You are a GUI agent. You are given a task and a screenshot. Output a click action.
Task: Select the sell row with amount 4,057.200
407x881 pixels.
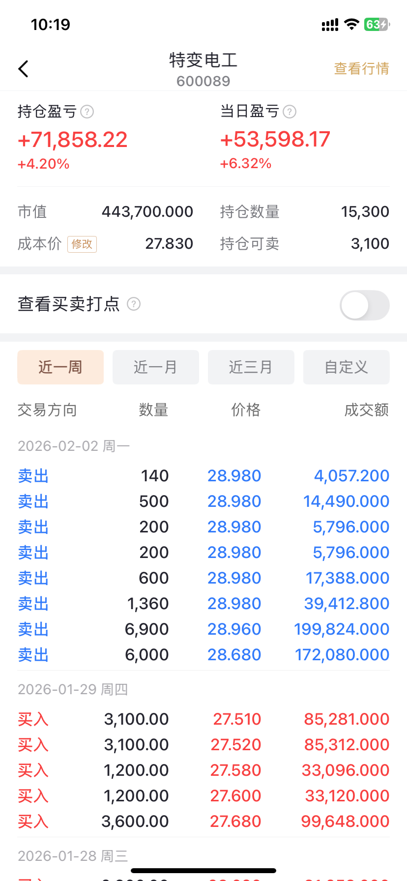pyautogui.click(x=203, y=476)
